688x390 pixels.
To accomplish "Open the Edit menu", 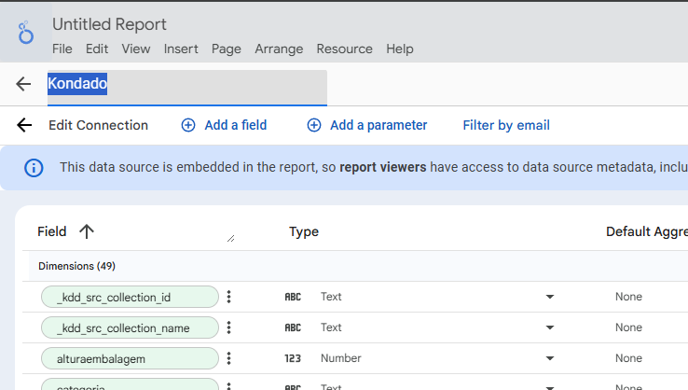I will [97, 49].
